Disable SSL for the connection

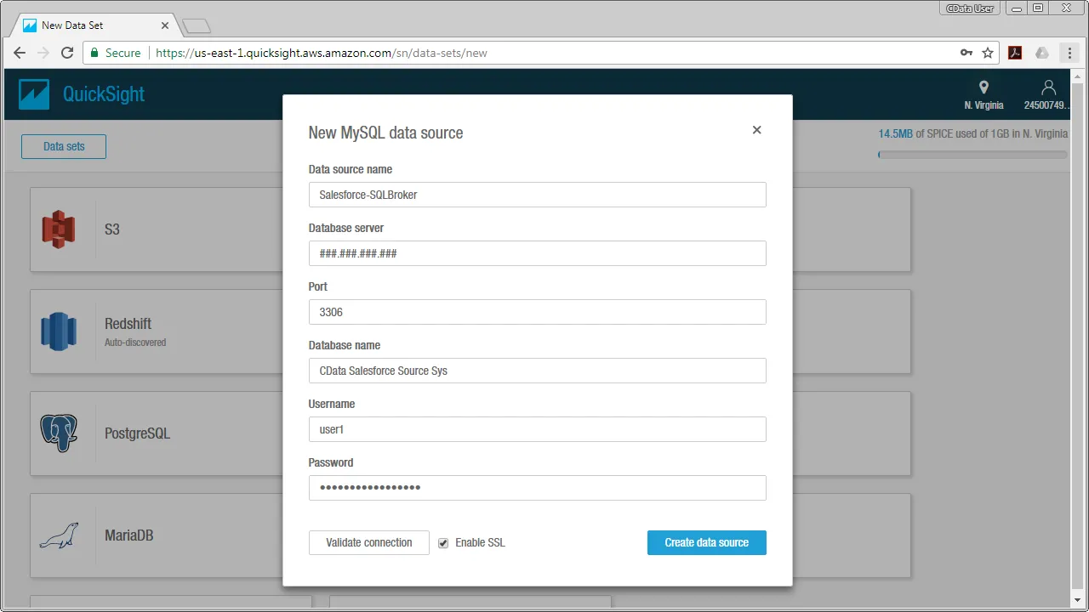tap(443, 542)
